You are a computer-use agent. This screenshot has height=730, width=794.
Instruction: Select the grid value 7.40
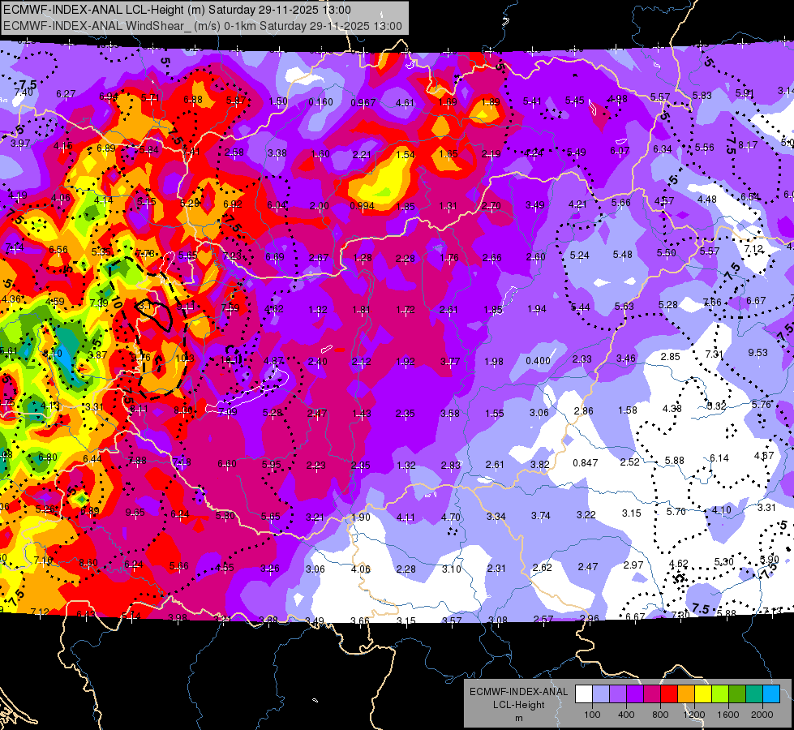24,92
